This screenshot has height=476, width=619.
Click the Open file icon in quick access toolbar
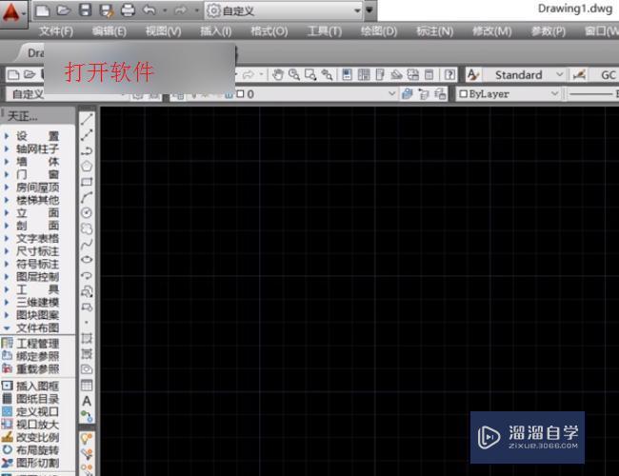(64, 10)
